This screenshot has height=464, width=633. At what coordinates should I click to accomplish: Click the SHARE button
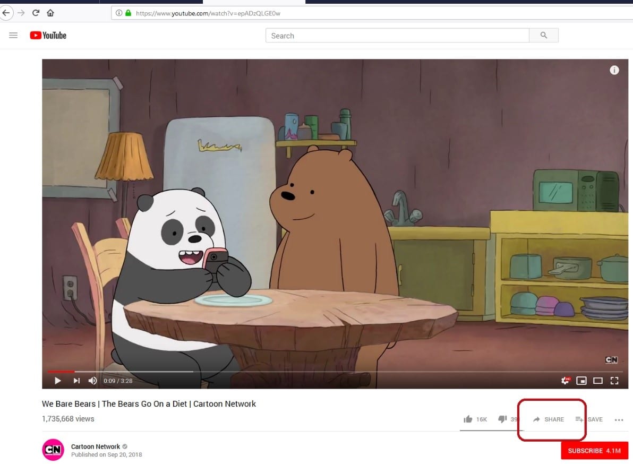click(549, 419)
